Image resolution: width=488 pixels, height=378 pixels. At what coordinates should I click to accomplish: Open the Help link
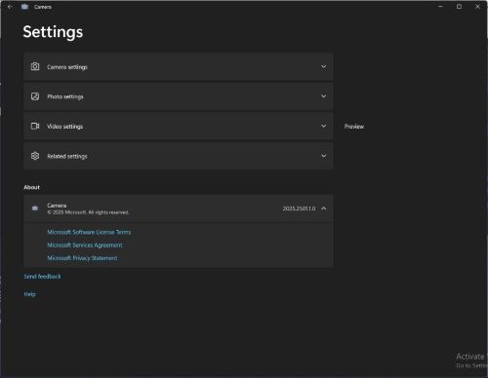click(29, 294)
